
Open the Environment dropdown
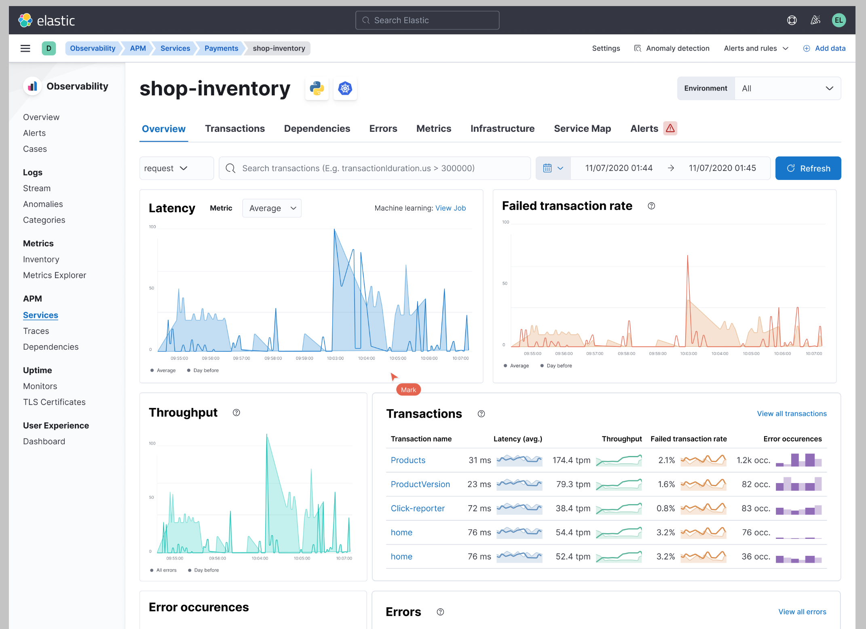tap(788, 88)
